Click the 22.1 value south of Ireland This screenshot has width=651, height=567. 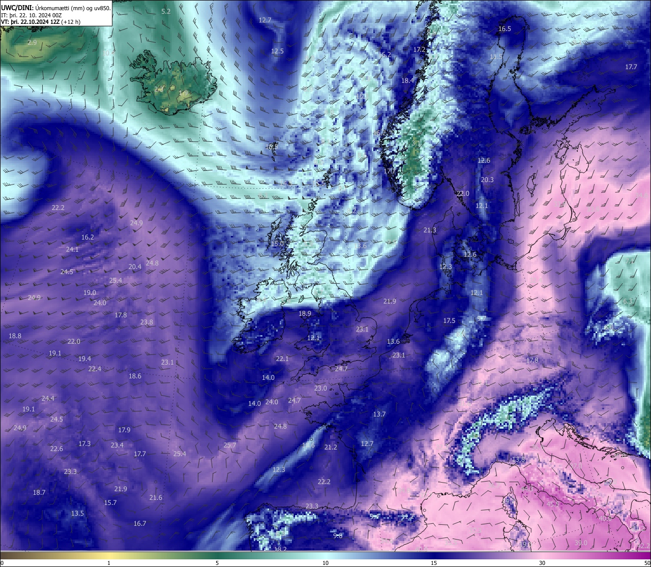[x=282, y=359]
